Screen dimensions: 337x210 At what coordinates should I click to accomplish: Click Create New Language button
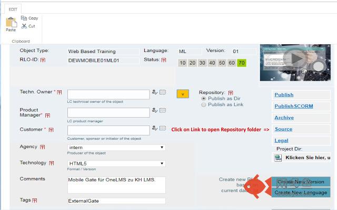click(301, 193)
